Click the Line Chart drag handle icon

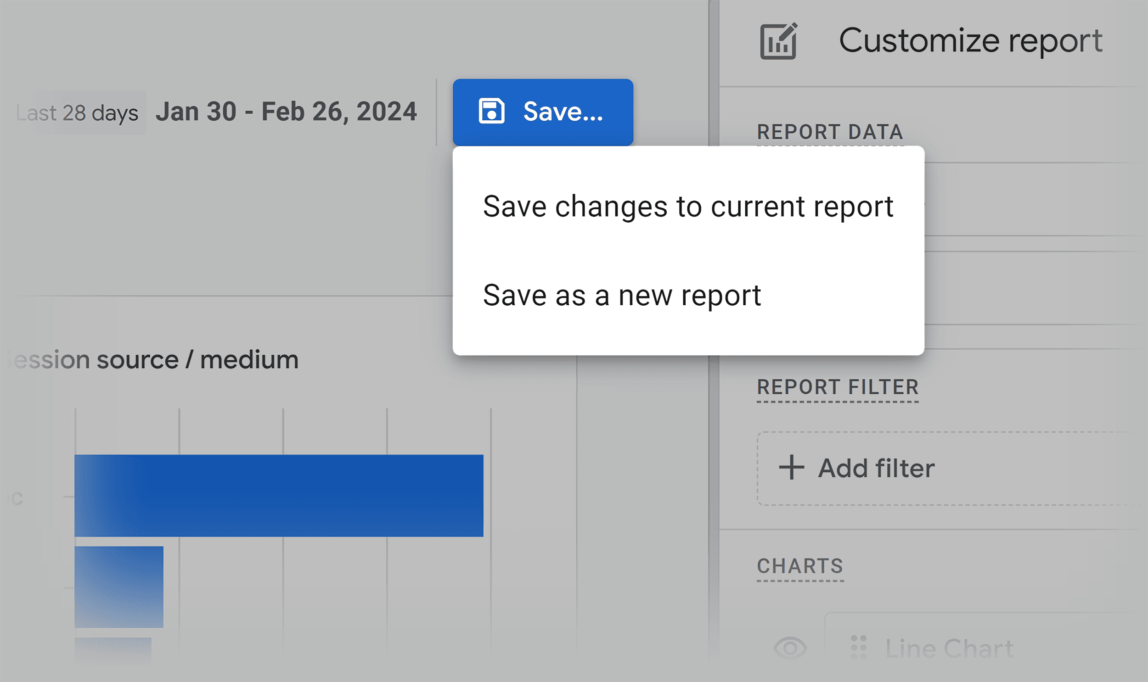point(858,648)
